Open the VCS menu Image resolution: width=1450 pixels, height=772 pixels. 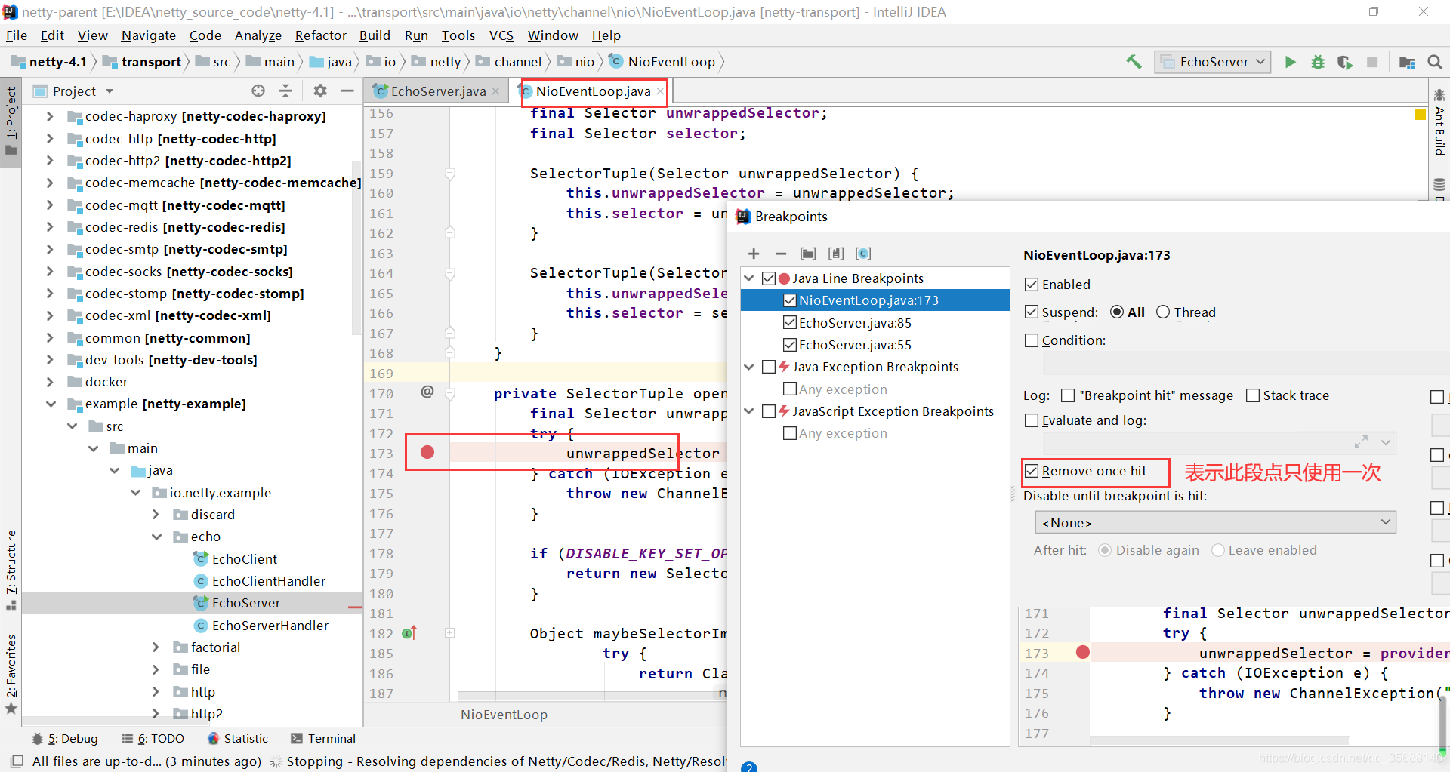[501, 35]
